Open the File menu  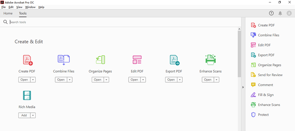tap(4, 7)
